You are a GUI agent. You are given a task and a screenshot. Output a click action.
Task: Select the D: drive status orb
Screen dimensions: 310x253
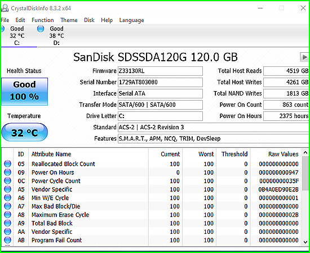pos(41,29)
